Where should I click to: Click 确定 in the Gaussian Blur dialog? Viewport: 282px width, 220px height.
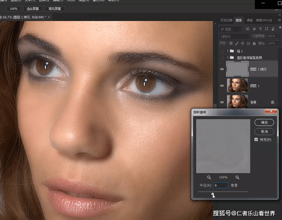tap(264, 122)
